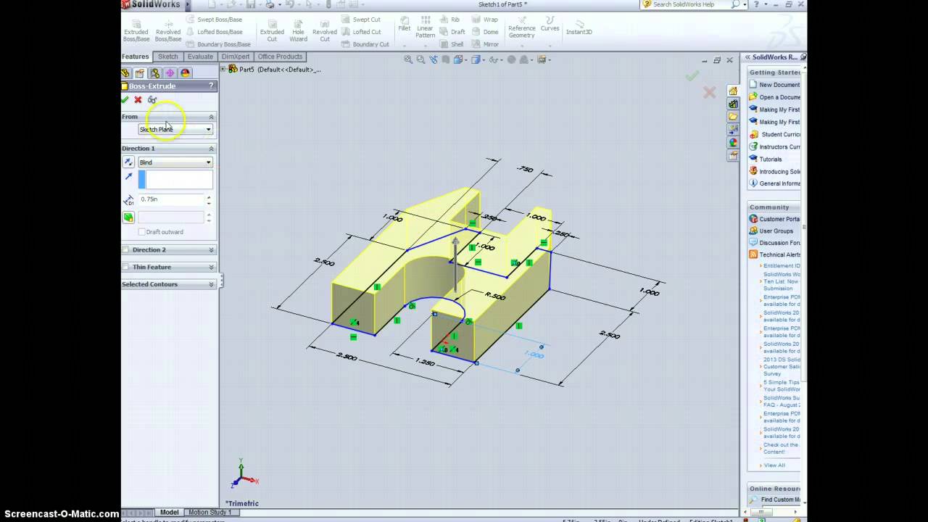Toggle the Instant3D tool

[x=579, y=28]
